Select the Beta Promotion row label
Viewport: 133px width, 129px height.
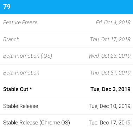(x=21, y=73)
